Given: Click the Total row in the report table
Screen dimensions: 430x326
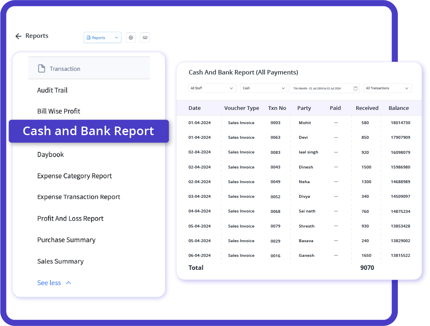Looking at the screenshot, I should pos(196,268).
